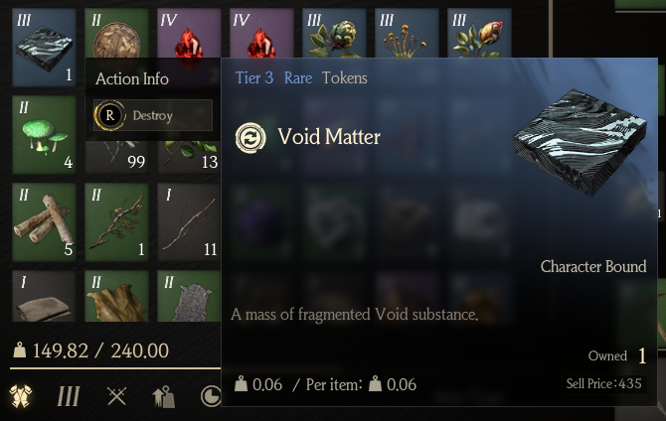Click the Sell Price 435 label
Image resolution: width=666 pixels, height=421 pixels.
pos(604,383)
